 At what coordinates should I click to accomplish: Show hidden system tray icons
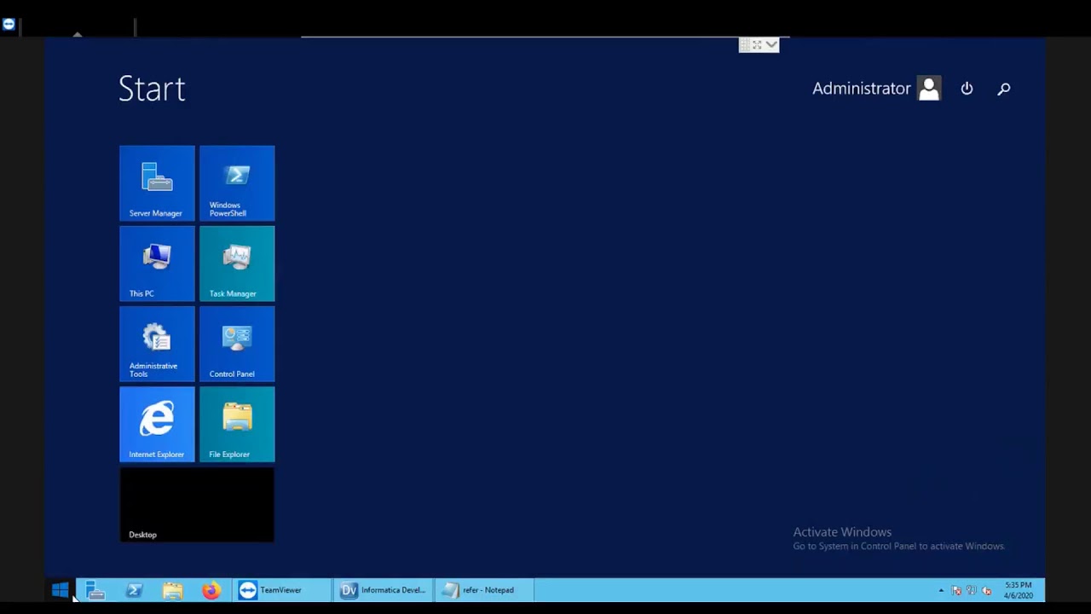[941, 590]
